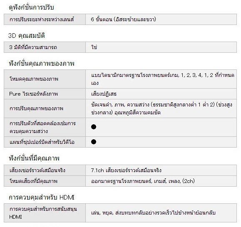The height and width of the screenshot is (227, 241).
Task: Click the black dot in แผนที่ซุปเปอร์บิต row
Action: pos(94,142)
